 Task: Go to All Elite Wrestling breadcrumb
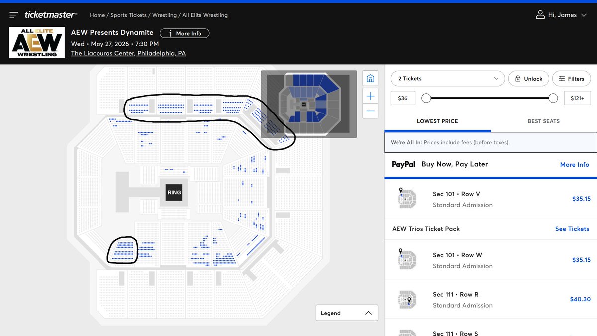point(205,15)
